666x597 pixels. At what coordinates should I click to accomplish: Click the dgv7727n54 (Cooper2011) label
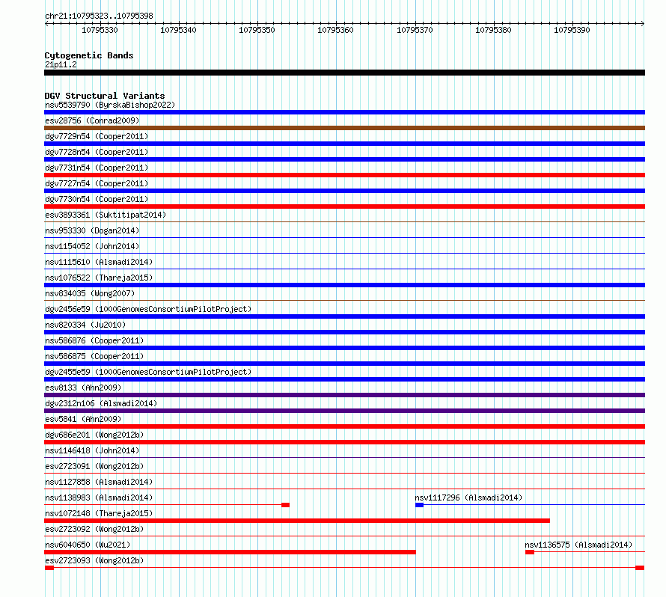97,183
